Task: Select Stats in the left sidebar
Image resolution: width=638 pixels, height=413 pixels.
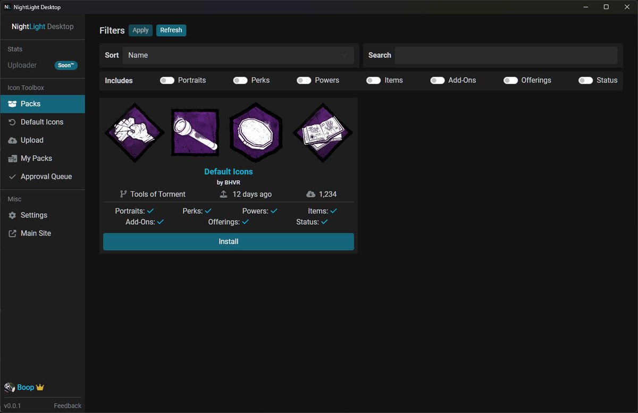Action: point(14,49)
